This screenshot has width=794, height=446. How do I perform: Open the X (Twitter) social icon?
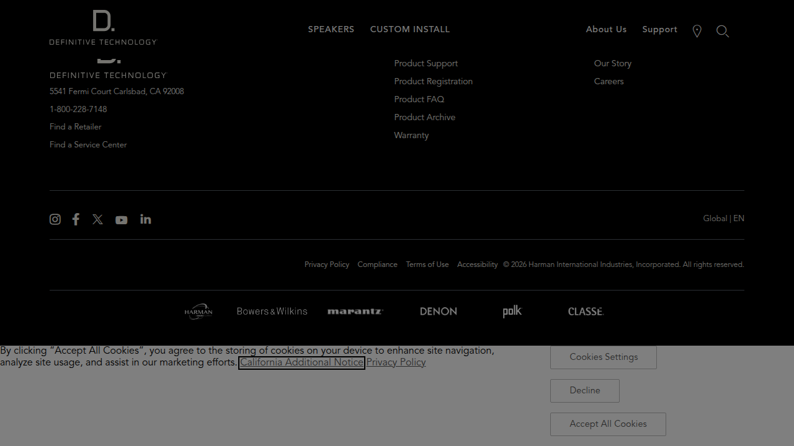(97, 219)
